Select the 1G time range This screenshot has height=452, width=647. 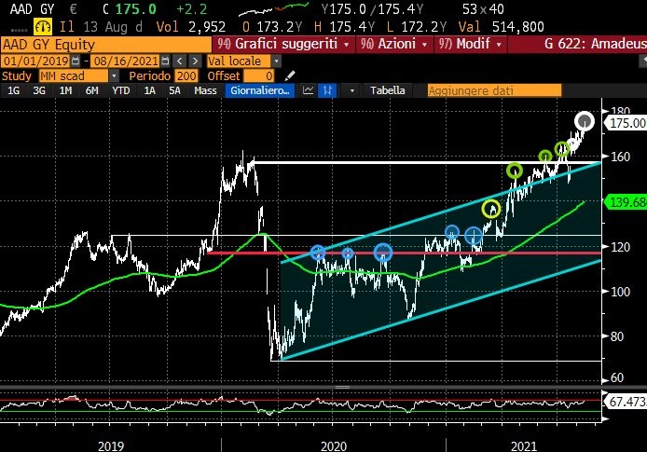(x=14, y=90)
